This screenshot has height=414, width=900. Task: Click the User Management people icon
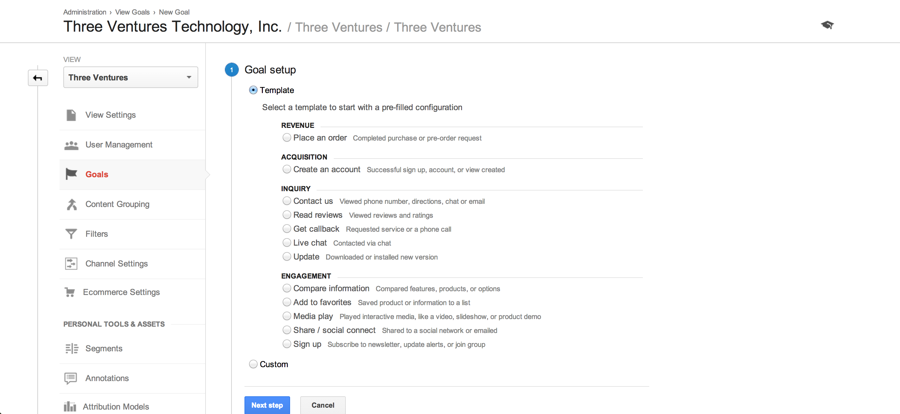click(71, 145)
